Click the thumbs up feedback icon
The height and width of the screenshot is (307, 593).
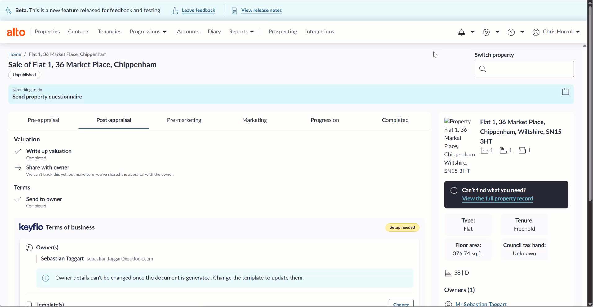pos(175,11)
